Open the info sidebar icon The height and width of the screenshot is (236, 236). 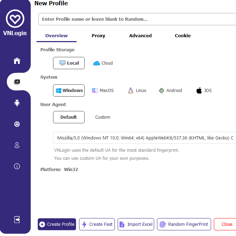pyautogui.click(x=17, y=166)
